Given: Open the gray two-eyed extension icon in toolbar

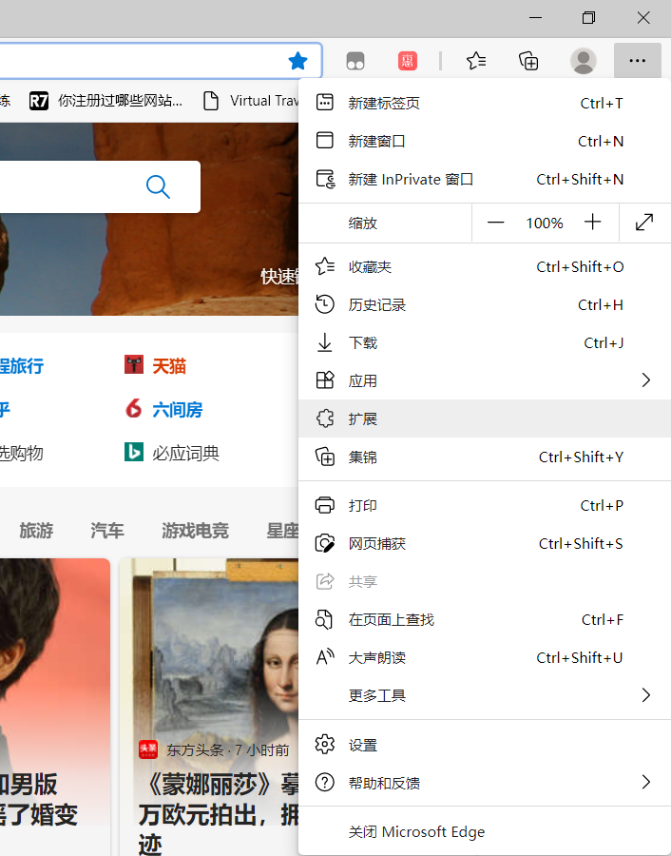Looking at the screenshot, I should click(x=355, y=61).
